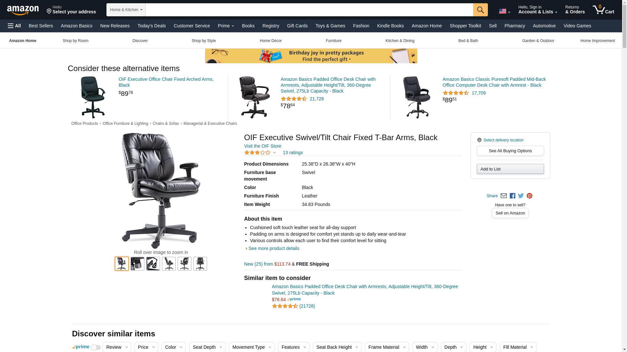This screenshot has height=352, width=627.
Task: Open Today's Deals in navigation bar
Action: tap(152, 26)
